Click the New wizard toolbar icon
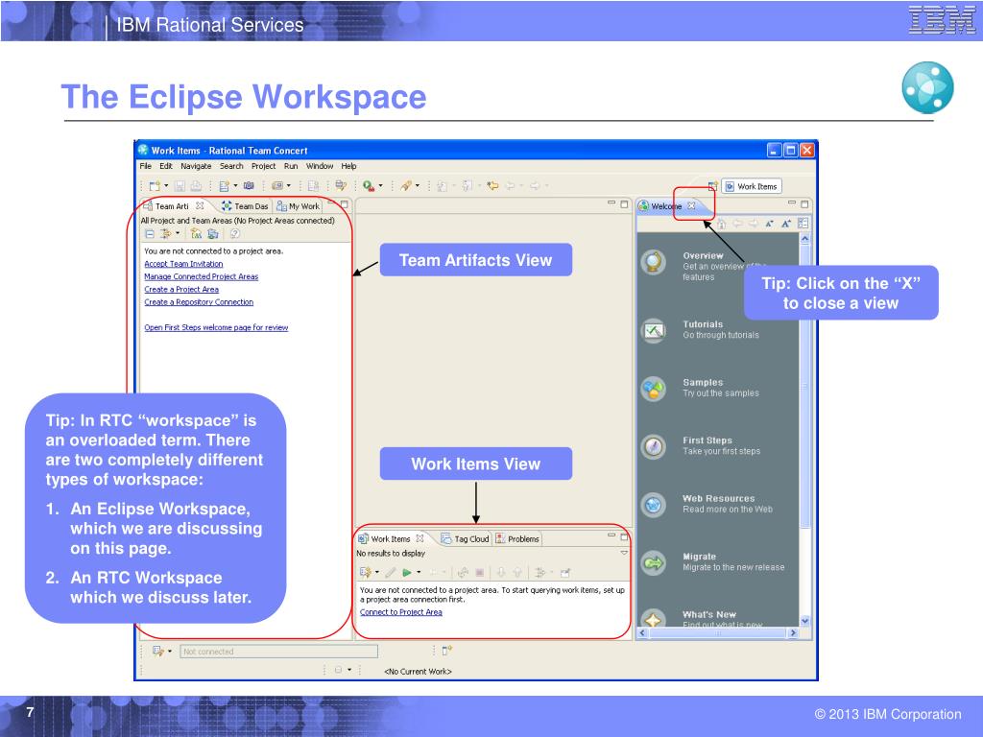This screenshot has height=737, width=983. (155, 185)
